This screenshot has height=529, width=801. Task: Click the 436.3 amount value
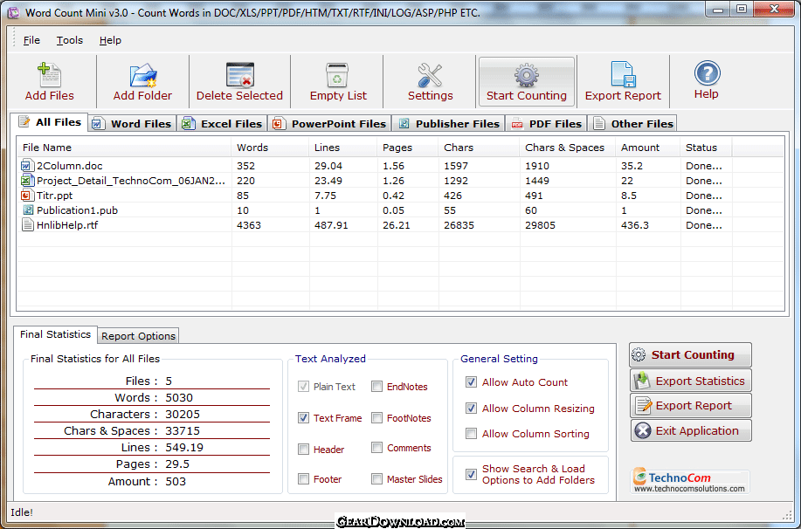click(635, 225)
